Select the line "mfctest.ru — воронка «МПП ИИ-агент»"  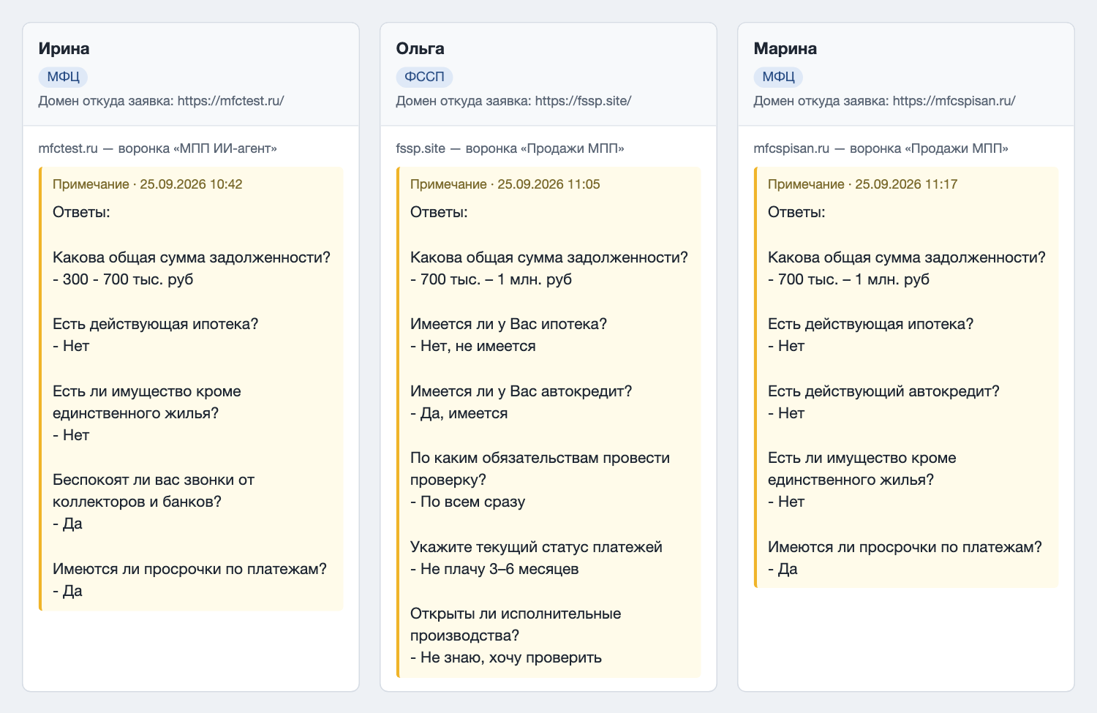158,148
